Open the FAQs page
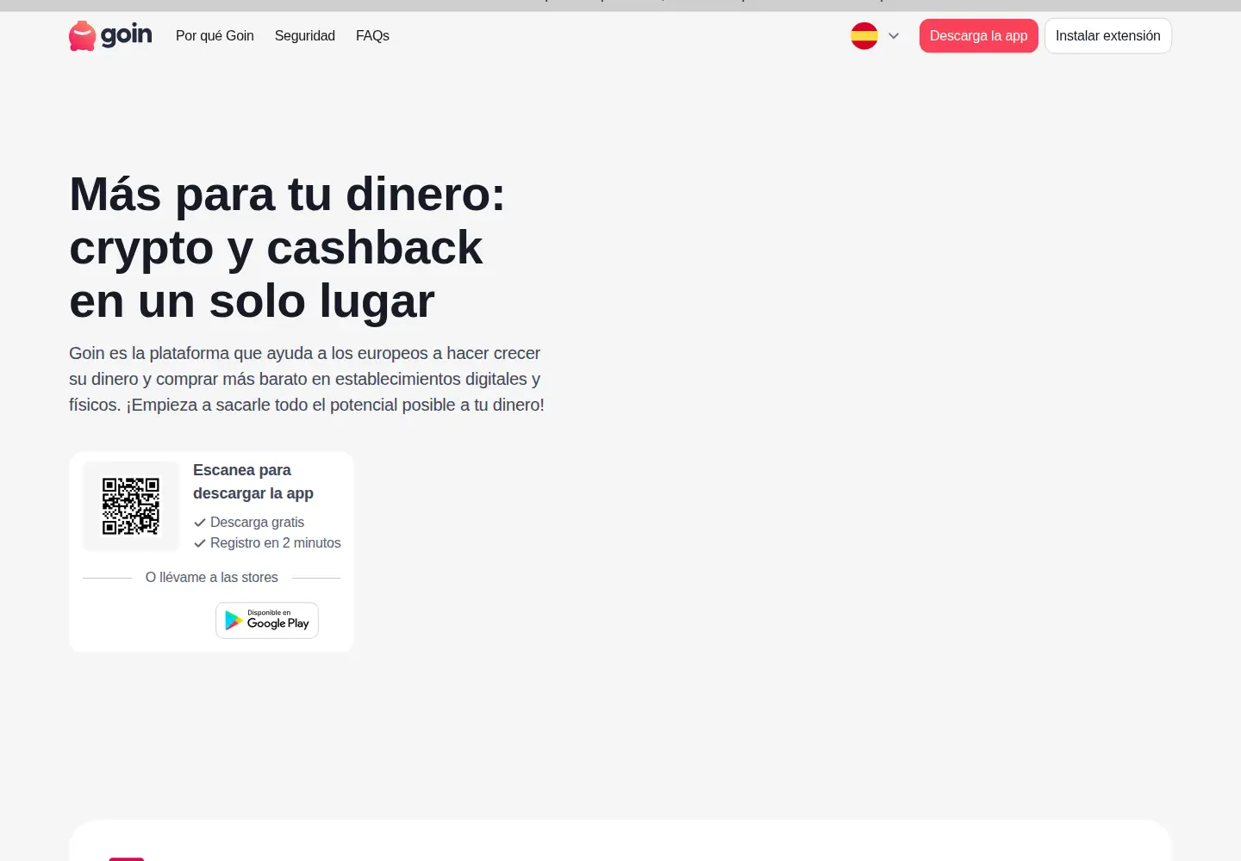 (372, 35)
